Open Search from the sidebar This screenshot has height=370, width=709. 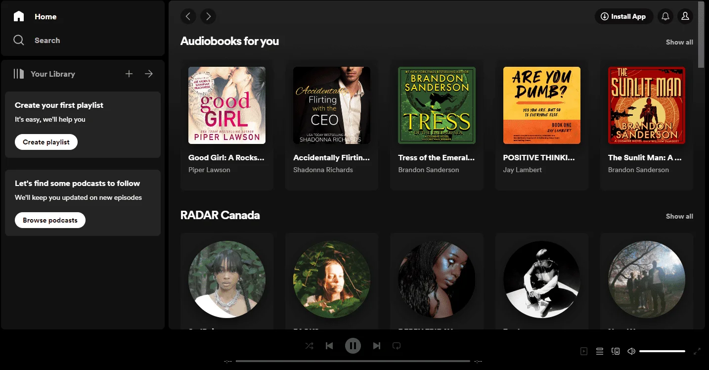click(37, 40)
